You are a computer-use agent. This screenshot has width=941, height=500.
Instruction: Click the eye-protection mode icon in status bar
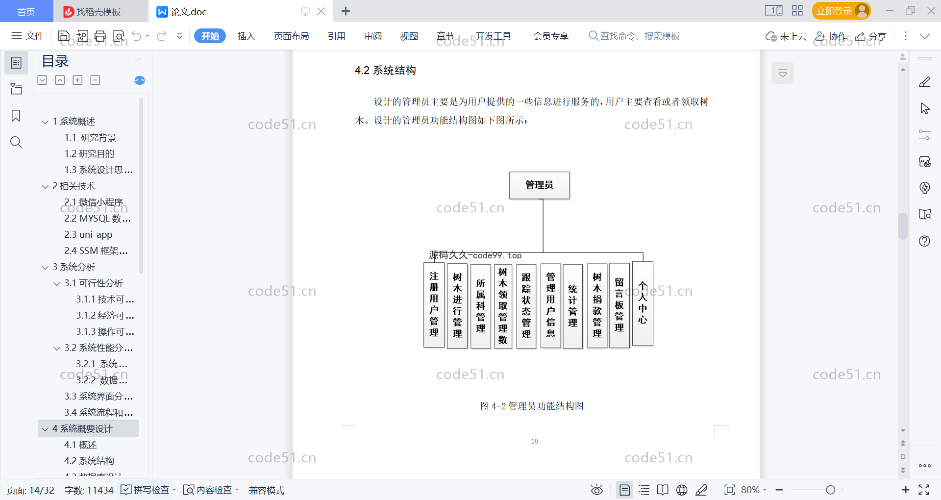pyautogui.click(x=596, y=490)
